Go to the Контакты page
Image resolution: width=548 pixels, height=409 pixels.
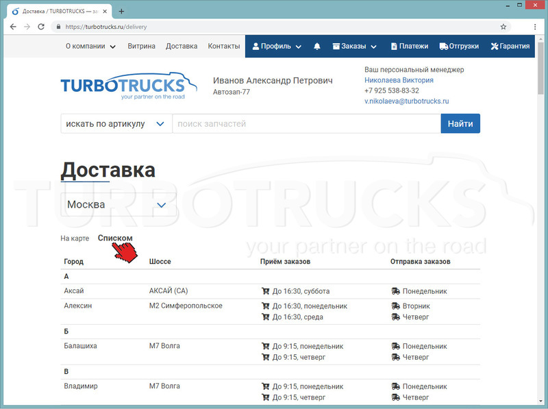point(224,46)
